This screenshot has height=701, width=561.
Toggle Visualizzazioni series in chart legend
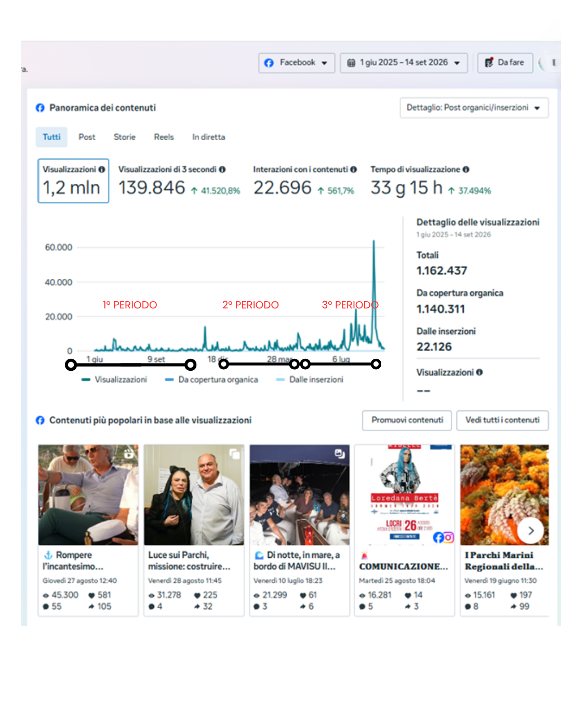click(115, 380)
